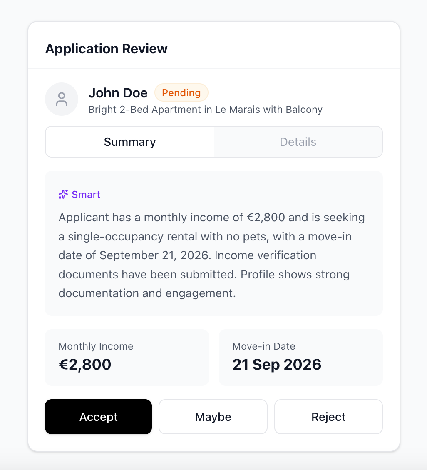Click the Monthly Income label text
The width and height of the screenshot is (427, 470).
(96, 346)
